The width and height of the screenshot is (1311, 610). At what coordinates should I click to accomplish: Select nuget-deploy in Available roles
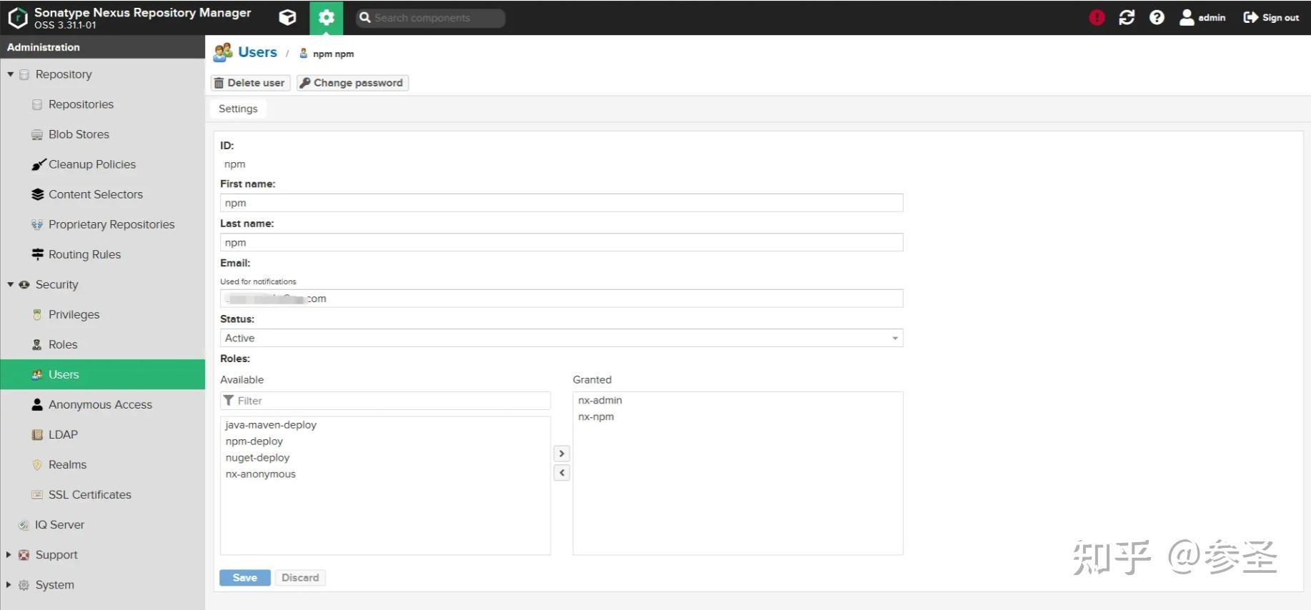[x=257, y=458]
